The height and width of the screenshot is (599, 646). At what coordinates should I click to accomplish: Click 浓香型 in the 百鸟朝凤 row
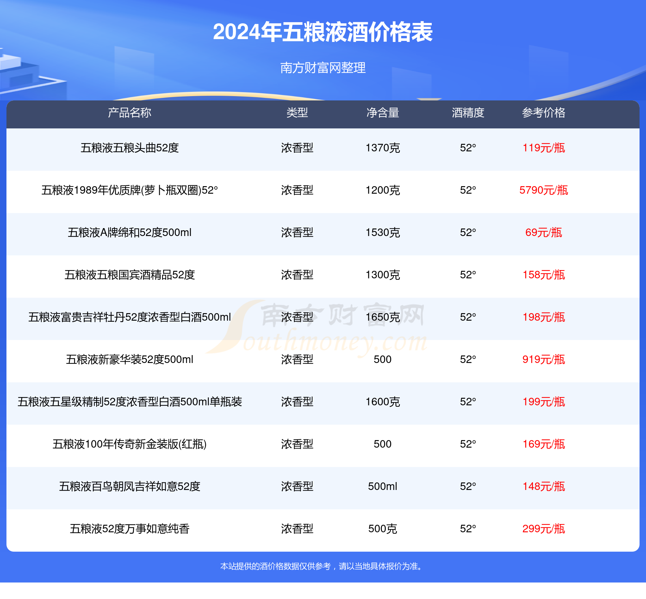297,486
